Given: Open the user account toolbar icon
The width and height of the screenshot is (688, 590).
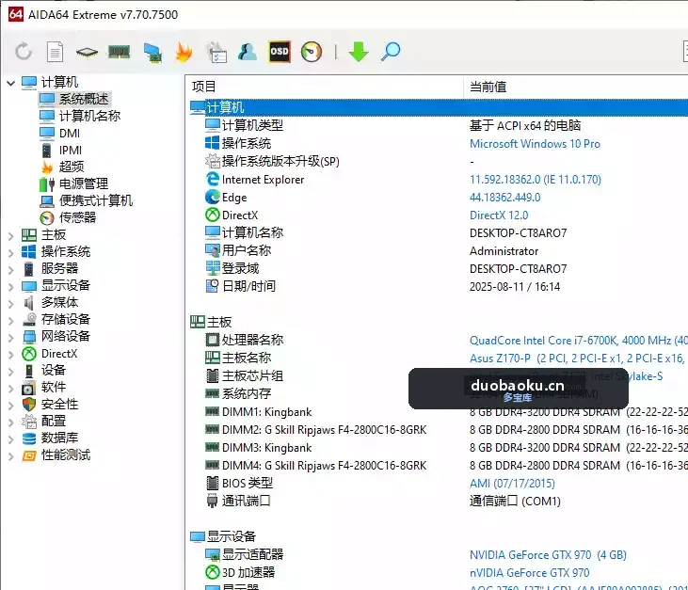Looking at the screenshot, I should pos(248,52).
